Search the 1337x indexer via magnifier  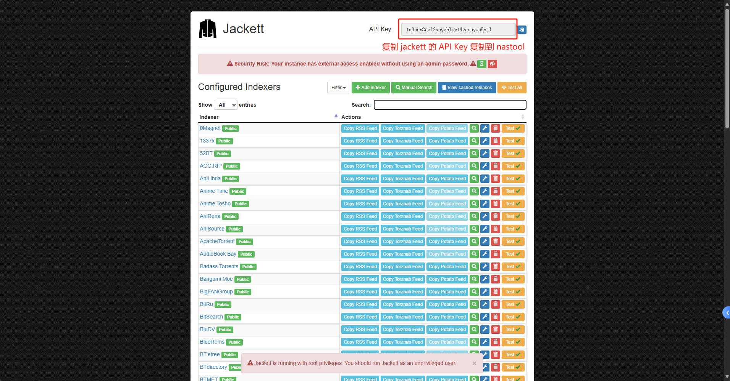coord(474,141)
